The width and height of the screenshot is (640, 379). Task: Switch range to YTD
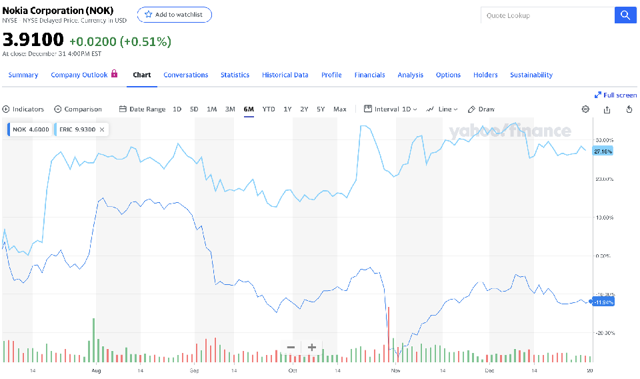tap(269, 109)
